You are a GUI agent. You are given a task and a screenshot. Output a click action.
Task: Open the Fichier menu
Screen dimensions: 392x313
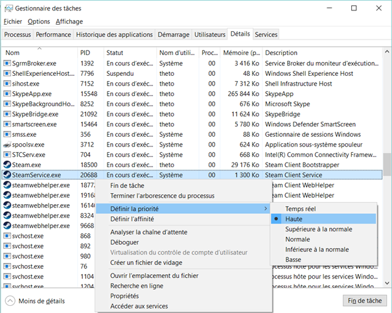coord(13,21)
